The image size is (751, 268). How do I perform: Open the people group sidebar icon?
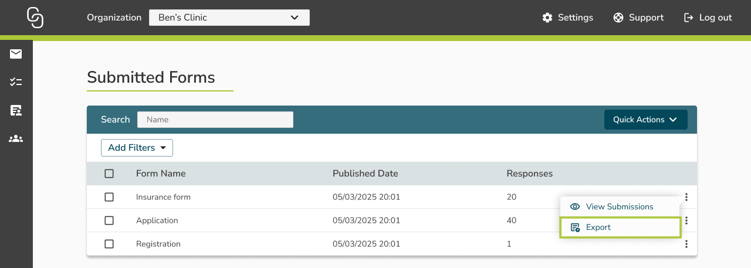(x=16, y=139)
